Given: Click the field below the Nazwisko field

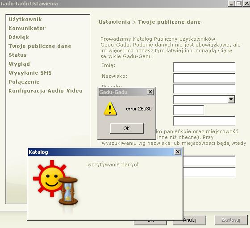Looking at the screenshot, I should coord(204,89).
